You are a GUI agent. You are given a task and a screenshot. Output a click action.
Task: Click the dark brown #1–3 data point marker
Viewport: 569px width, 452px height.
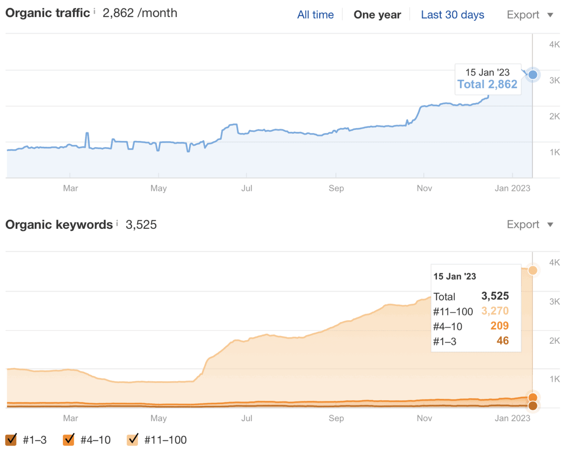[532, 406]
